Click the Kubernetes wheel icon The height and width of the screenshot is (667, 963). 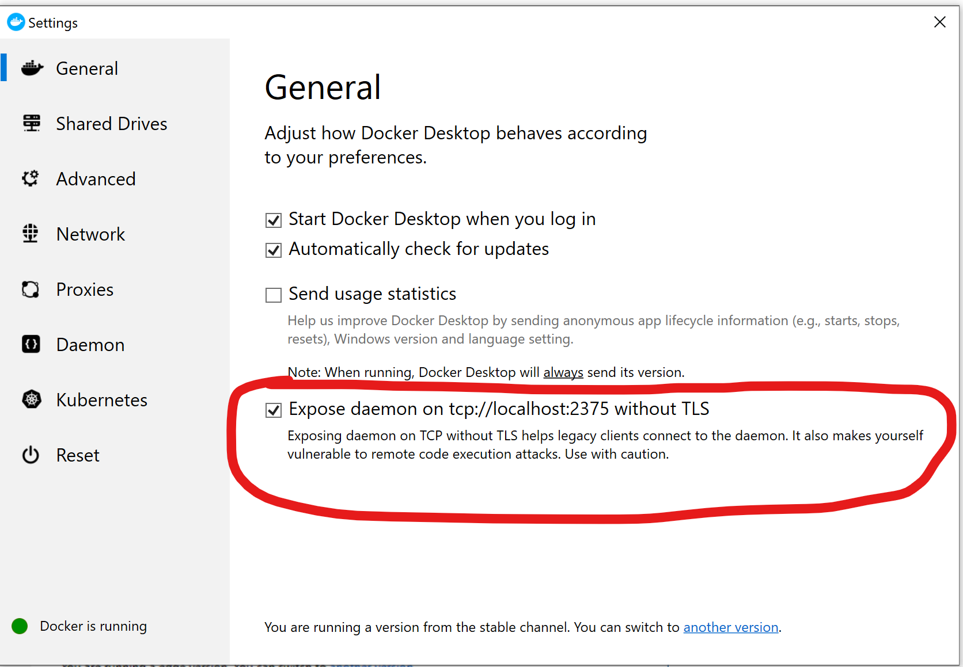[32, 399]
